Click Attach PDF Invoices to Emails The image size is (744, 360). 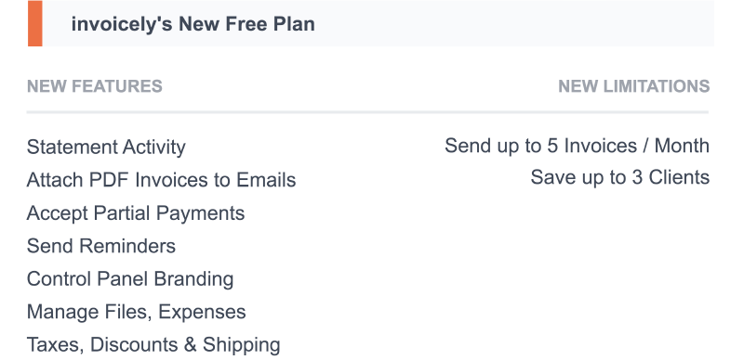point(161,180)
